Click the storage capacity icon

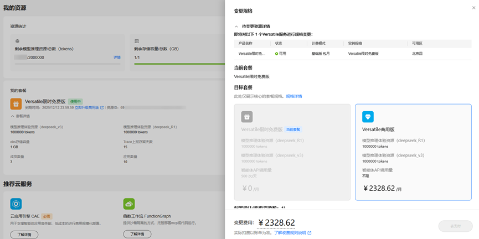coord(137,41)
